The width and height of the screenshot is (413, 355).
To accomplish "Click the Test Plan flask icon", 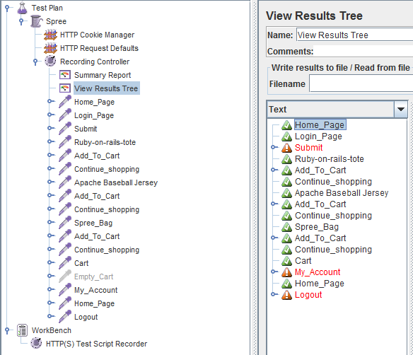I will [22, 8].
